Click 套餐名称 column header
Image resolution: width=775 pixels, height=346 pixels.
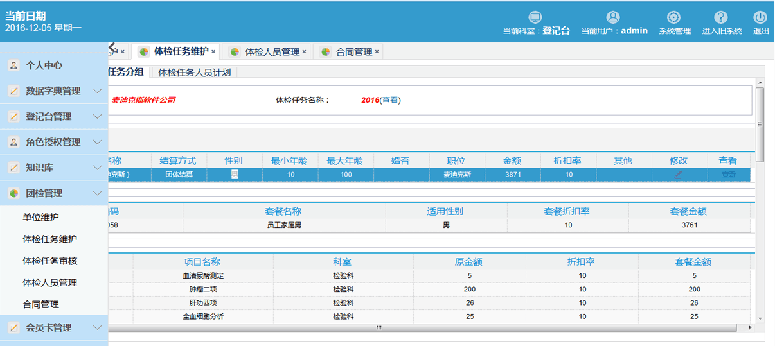click(x=283, y=211)
